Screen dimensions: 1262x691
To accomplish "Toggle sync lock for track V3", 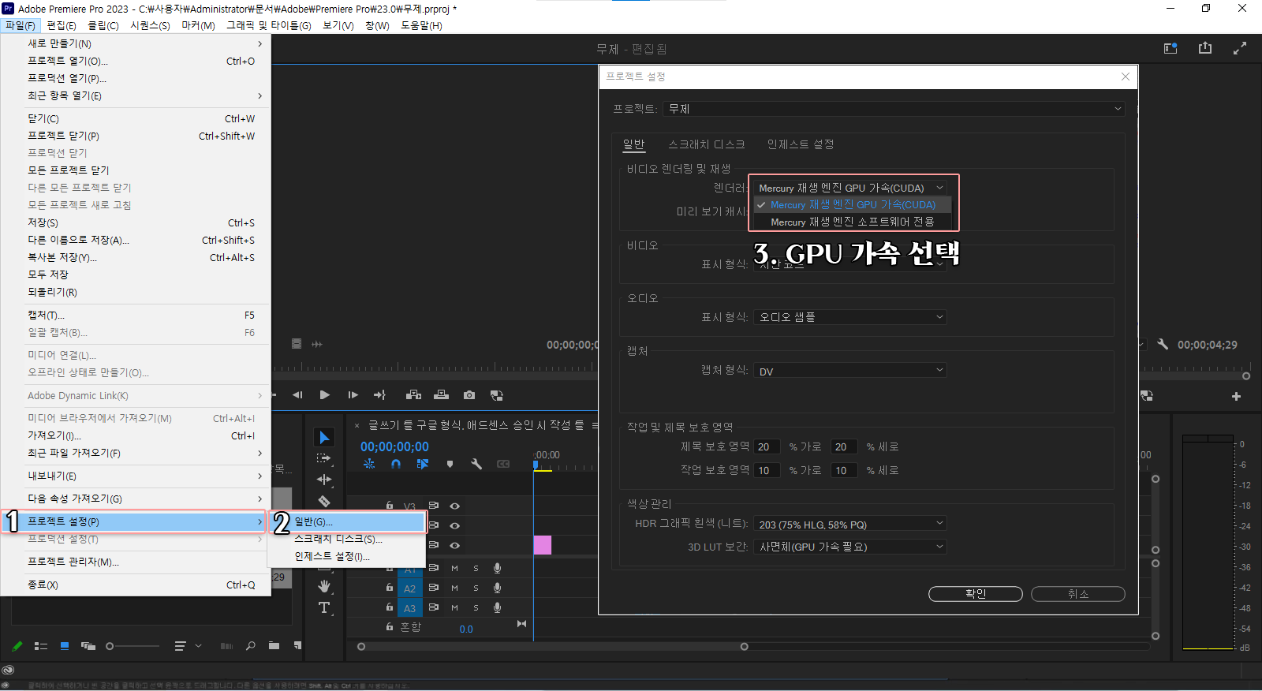I will pos(433,506).
